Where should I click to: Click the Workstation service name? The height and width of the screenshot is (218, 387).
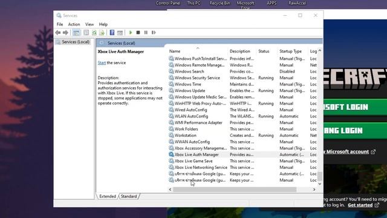coord(186,136)
